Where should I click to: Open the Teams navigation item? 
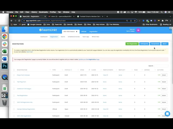point(63,37)
